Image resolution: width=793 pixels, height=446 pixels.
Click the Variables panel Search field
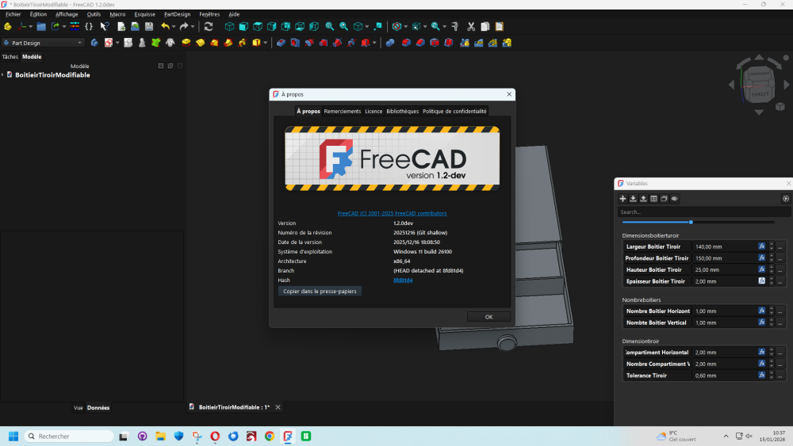click(703, 212)
